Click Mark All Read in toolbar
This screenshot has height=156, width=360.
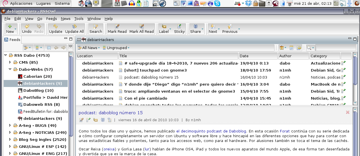(x=142, y=29)
